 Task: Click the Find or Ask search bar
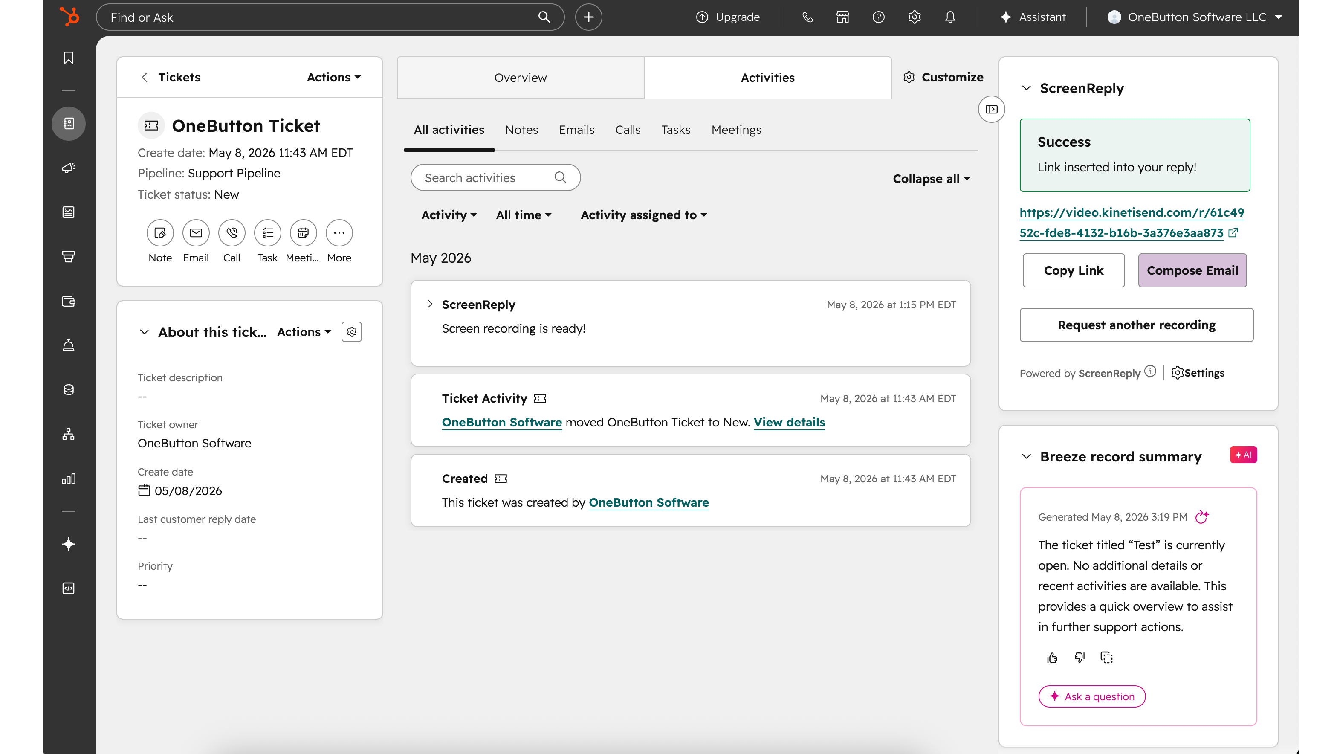click(330, 17)
